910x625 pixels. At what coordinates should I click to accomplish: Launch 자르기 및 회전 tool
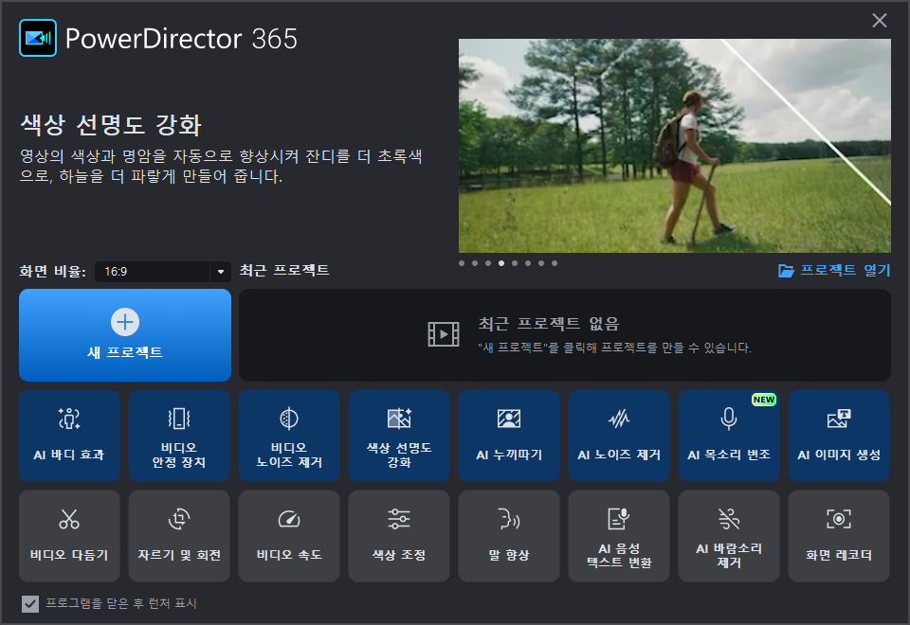[x=179, y=536]
